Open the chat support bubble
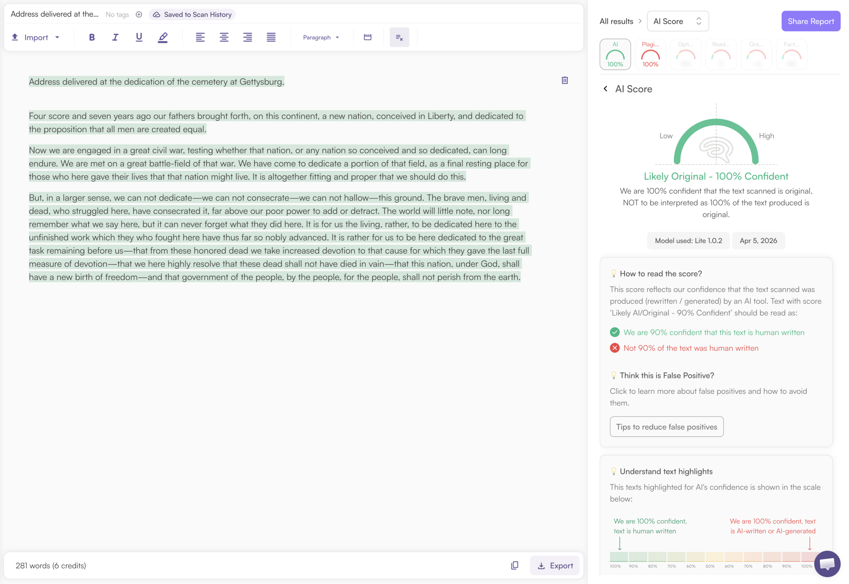 827,563
